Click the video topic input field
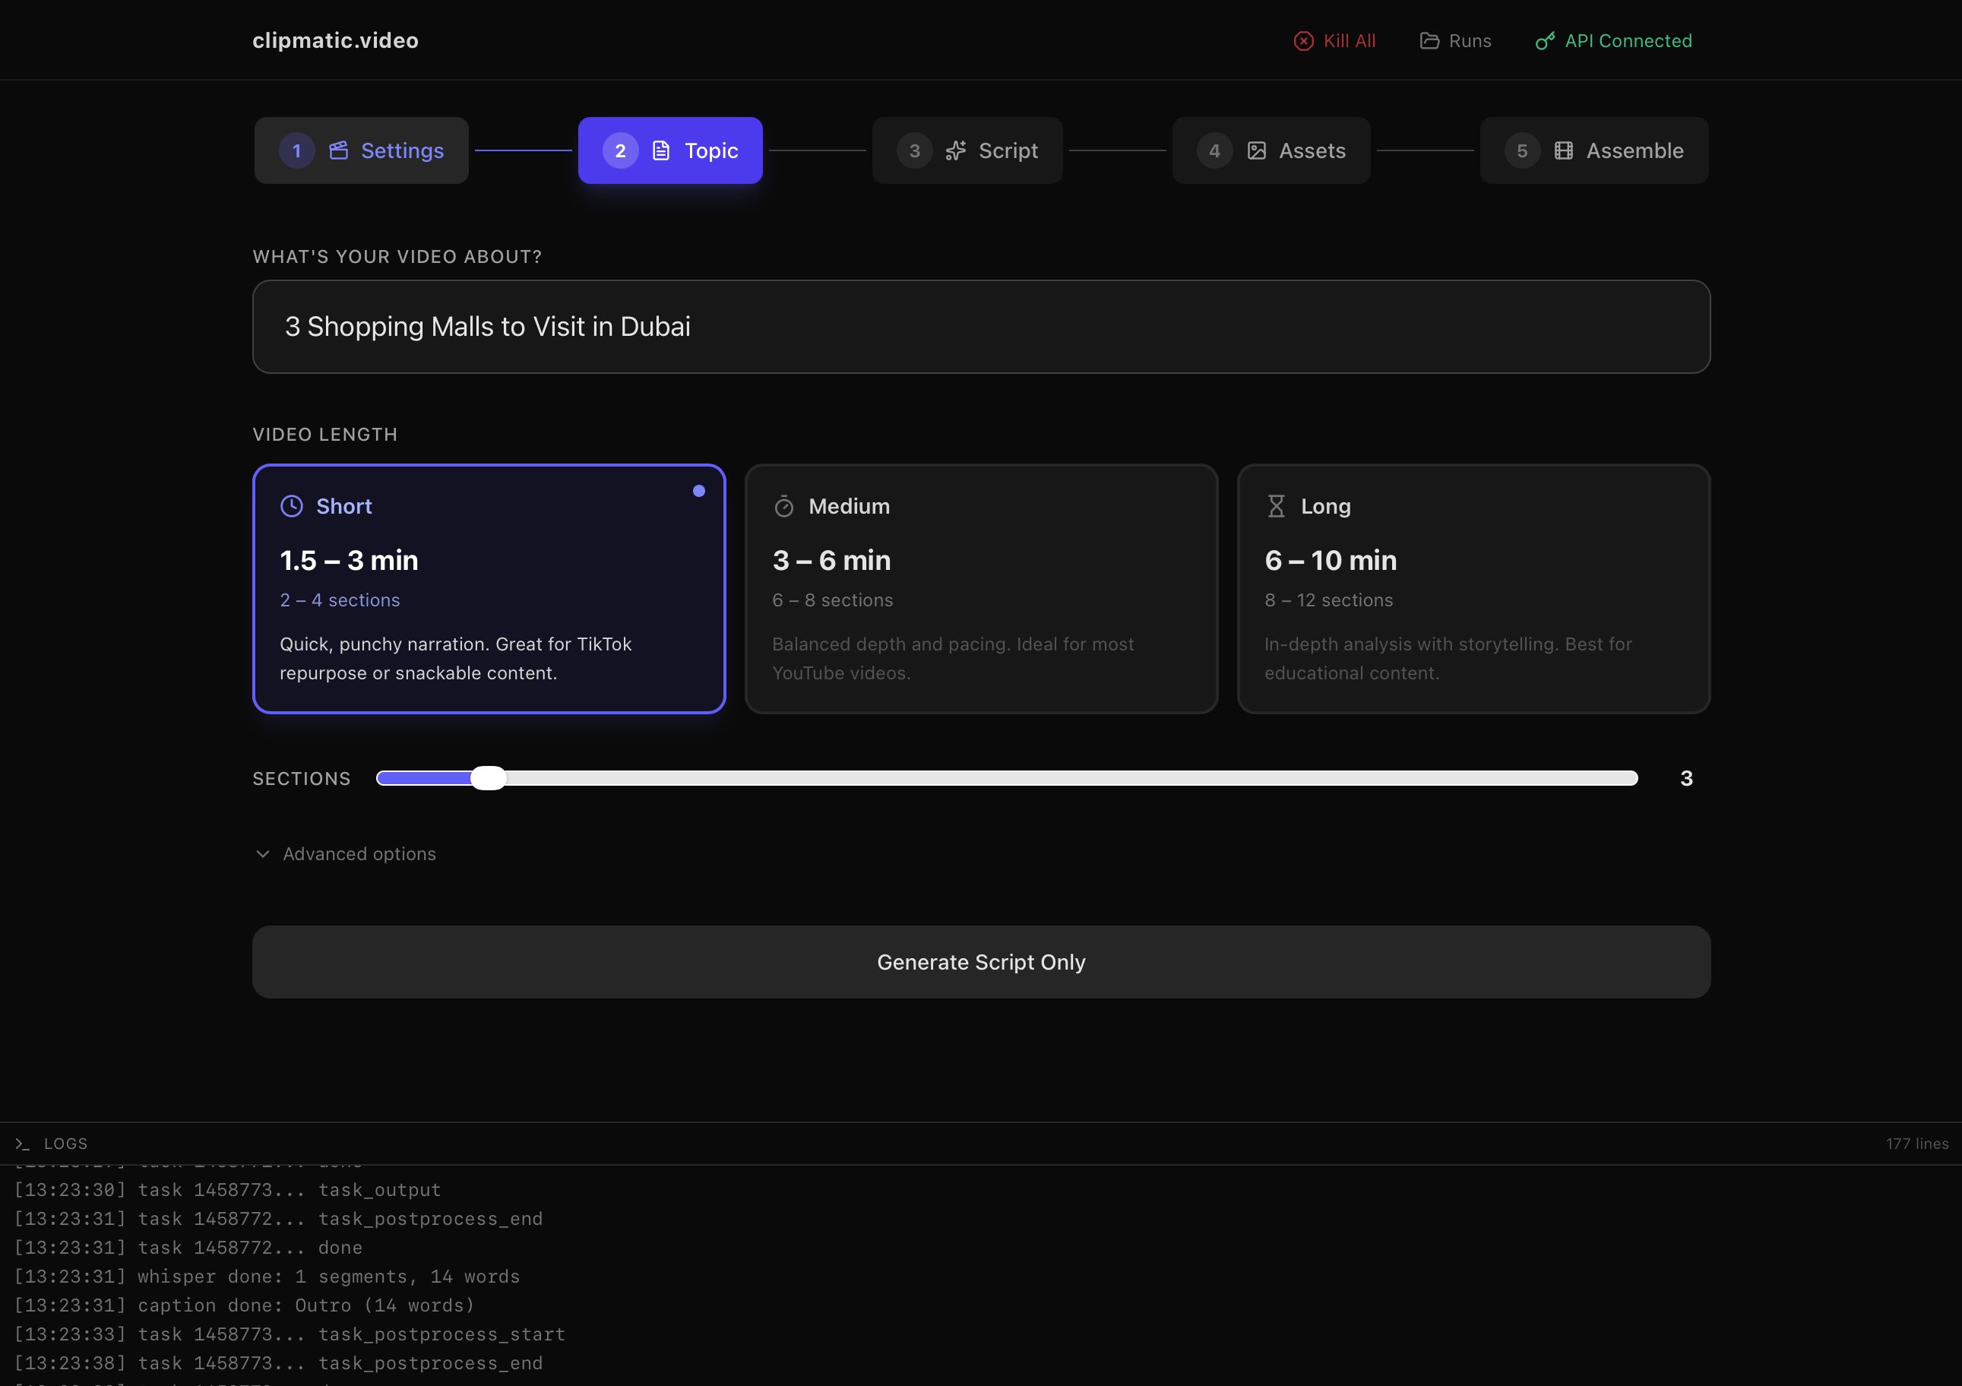This screenshot has width=1962, height=1386. coord(979,327)
